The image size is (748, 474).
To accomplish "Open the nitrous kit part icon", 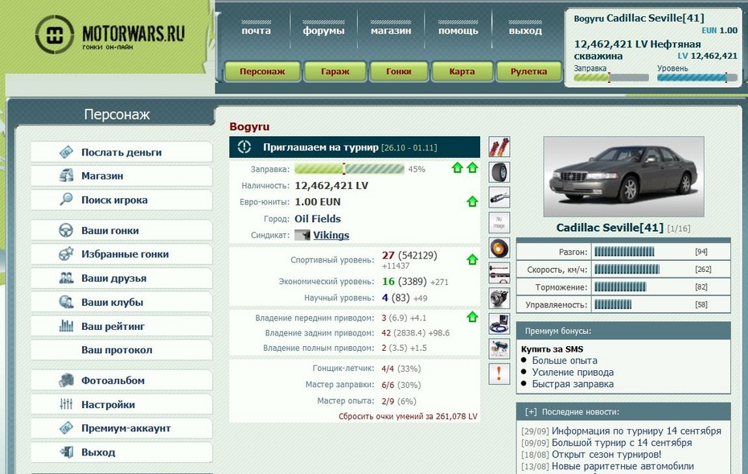I will [499, 349].
